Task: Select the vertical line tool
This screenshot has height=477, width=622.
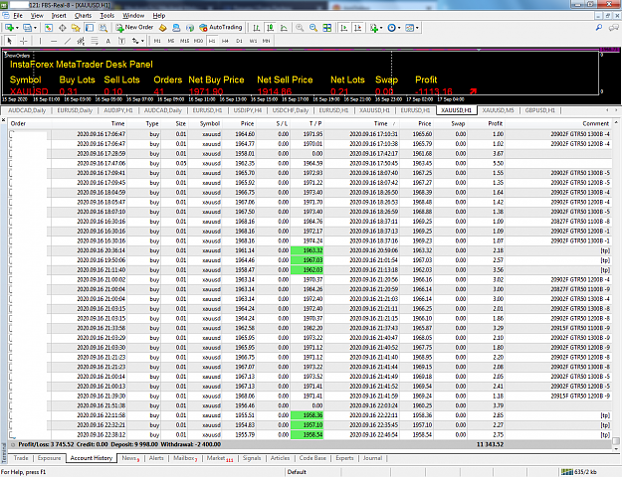Action: click(x=40, y=41)
